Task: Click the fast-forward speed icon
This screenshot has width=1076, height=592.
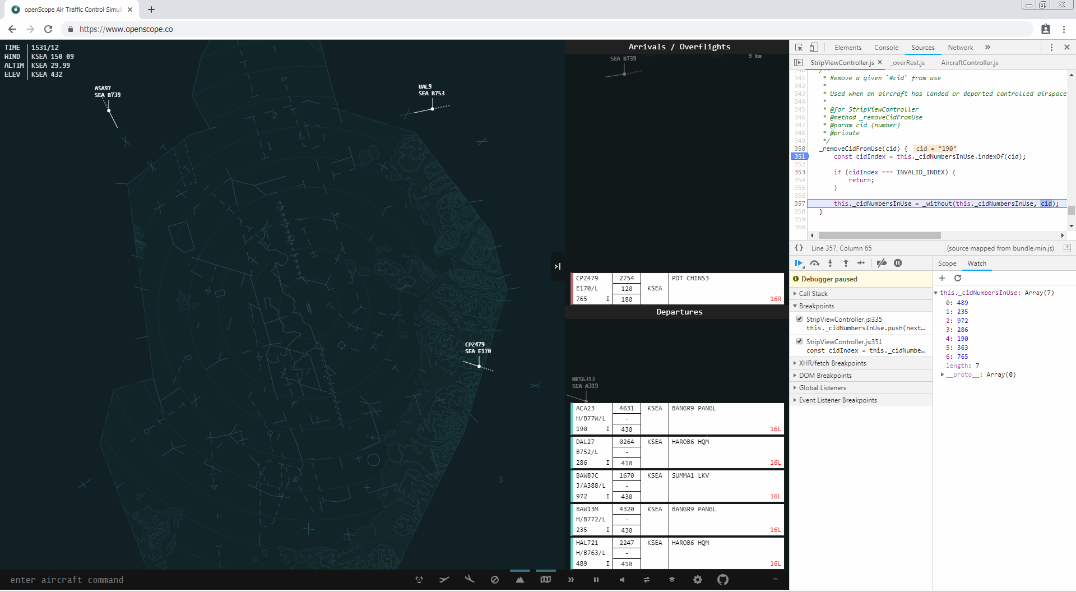Action: pos(571,580)
